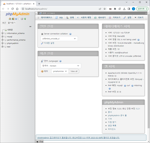Open the 라이선스 link
Viewport: 150px width, 143px height.
coord(112,129)
